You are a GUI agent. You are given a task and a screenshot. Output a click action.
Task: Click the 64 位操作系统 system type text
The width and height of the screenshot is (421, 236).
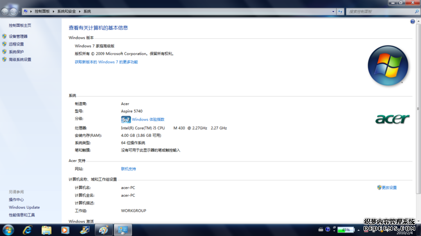(x=133, y=143)
